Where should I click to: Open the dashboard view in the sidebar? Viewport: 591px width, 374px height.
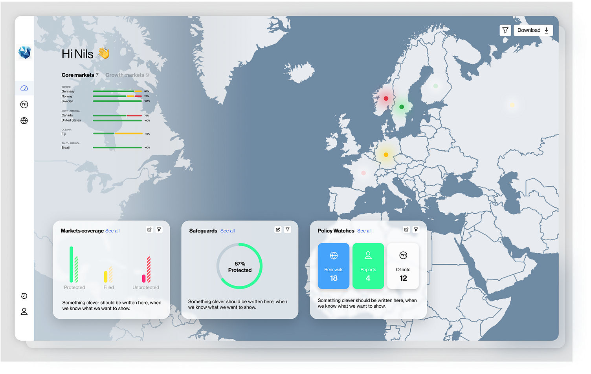(x=24, y=88)
